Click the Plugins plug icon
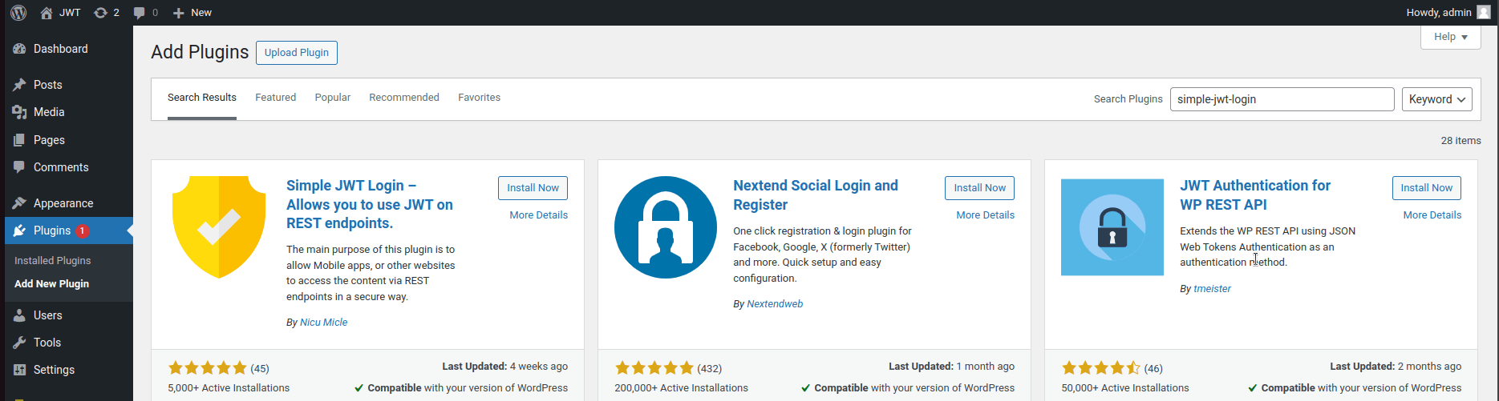1499x401 pixels. pyautogui.click(x=19, y=231)
